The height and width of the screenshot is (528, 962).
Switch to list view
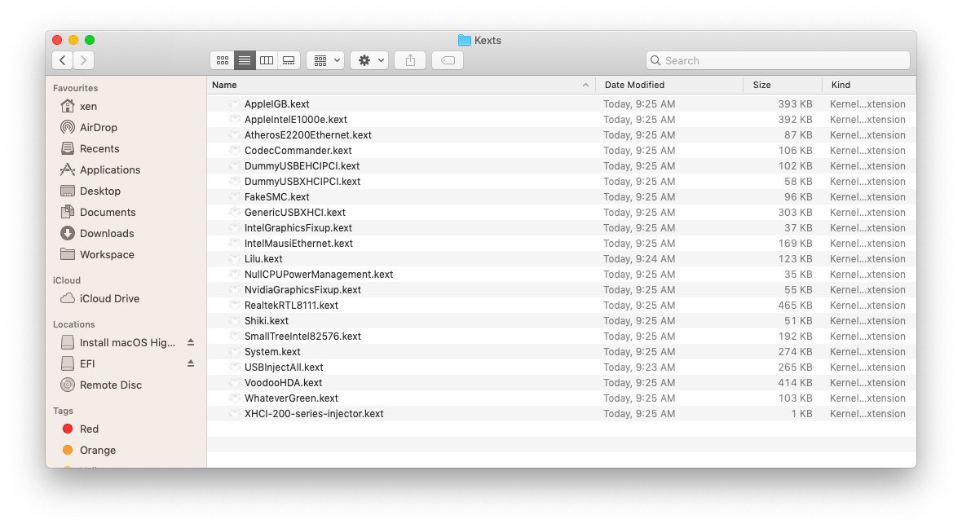pos(245,60)
